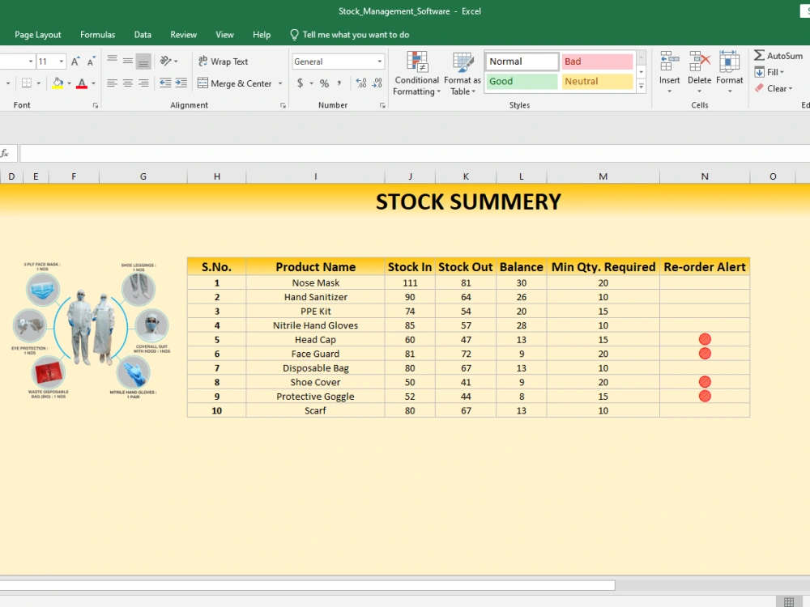Viewport: 810px width, 607px height.
Task: Open Clear dropdown
Action: (x=774, y=88)
